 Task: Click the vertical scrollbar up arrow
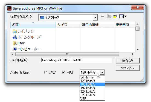click(x=138, y=24)
